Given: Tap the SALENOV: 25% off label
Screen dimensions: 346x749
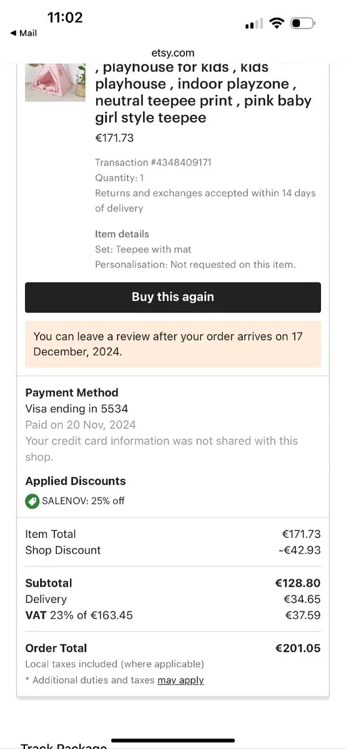Looking at the screenshot, I should pyautogui.click(x=83, y=501).
